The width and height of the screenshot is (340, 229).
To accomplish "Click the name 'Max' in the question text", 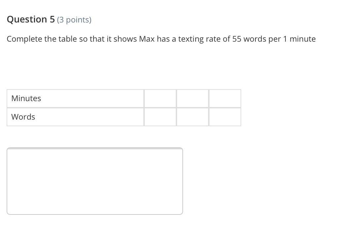I will pyautogui.click(x=147, y=39).
